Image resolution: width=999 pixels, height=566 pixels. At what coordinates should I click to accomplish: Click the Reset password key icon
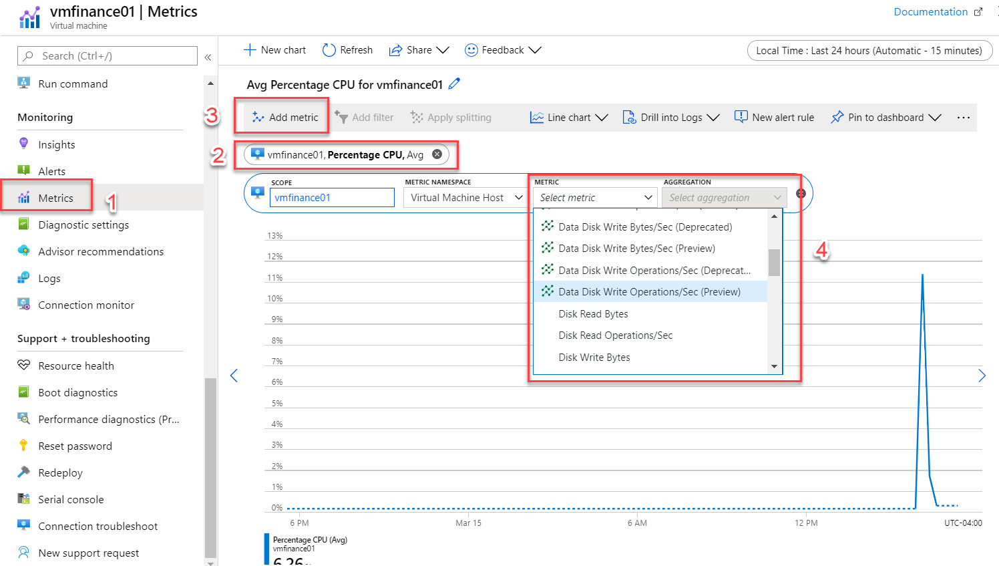24,445
